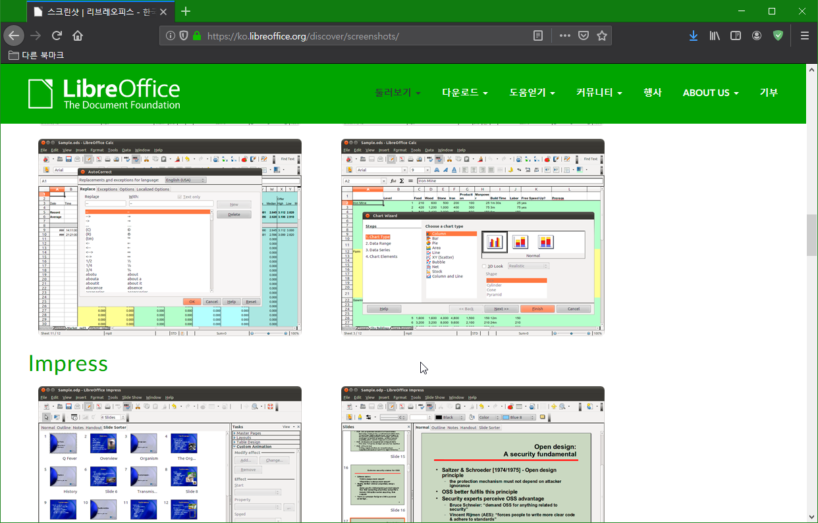
Task: Open the Firefox hamburger menu
Action: coord(804,36)
